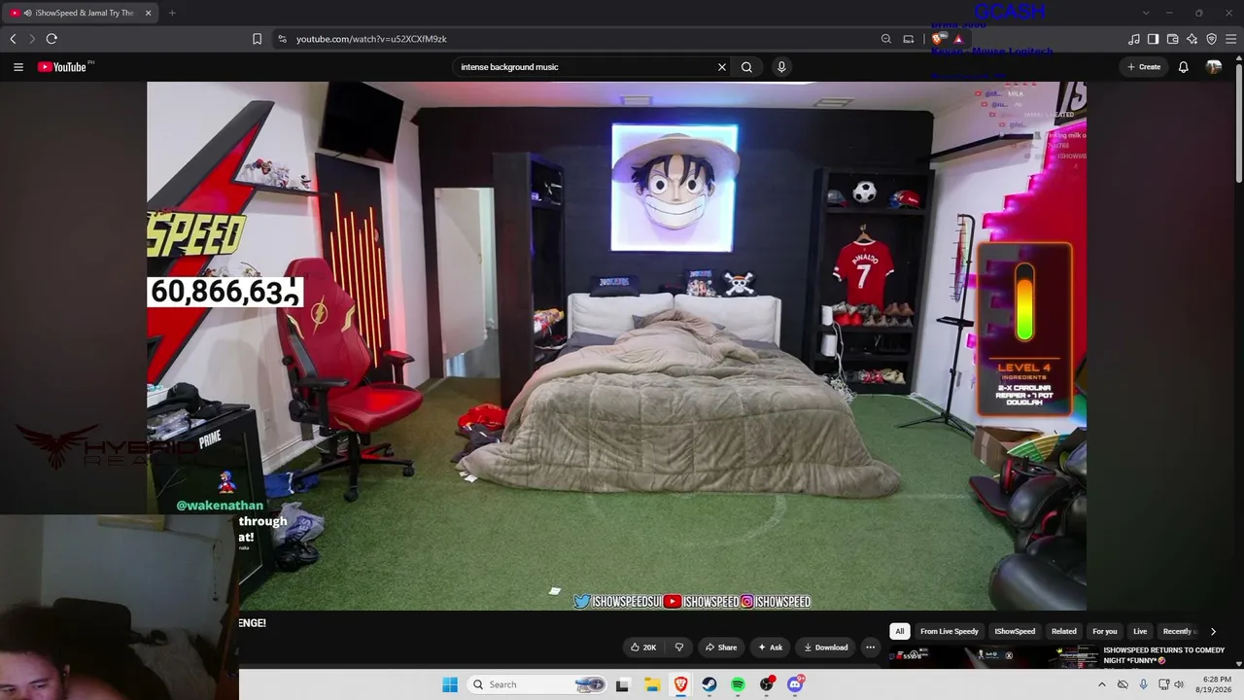Viewport: 1244px width, 700px height.
Task: Open YouTube notifications bell
Action: [1184, 67]
